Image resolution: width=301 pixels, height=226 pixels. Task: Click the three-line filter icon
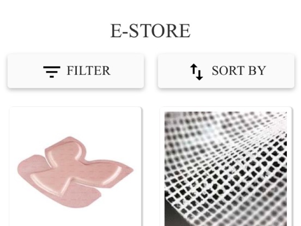point(52,72)
